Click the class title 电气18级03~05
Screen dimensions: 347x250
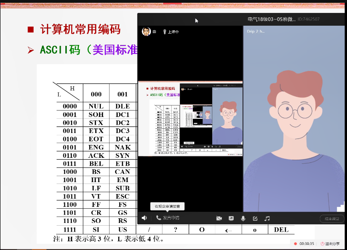(271, 19)
